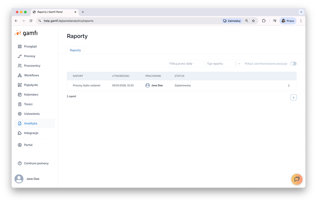Open Pracownicy people icon in sidebar
317x203 pixels.
coord(20,66)
